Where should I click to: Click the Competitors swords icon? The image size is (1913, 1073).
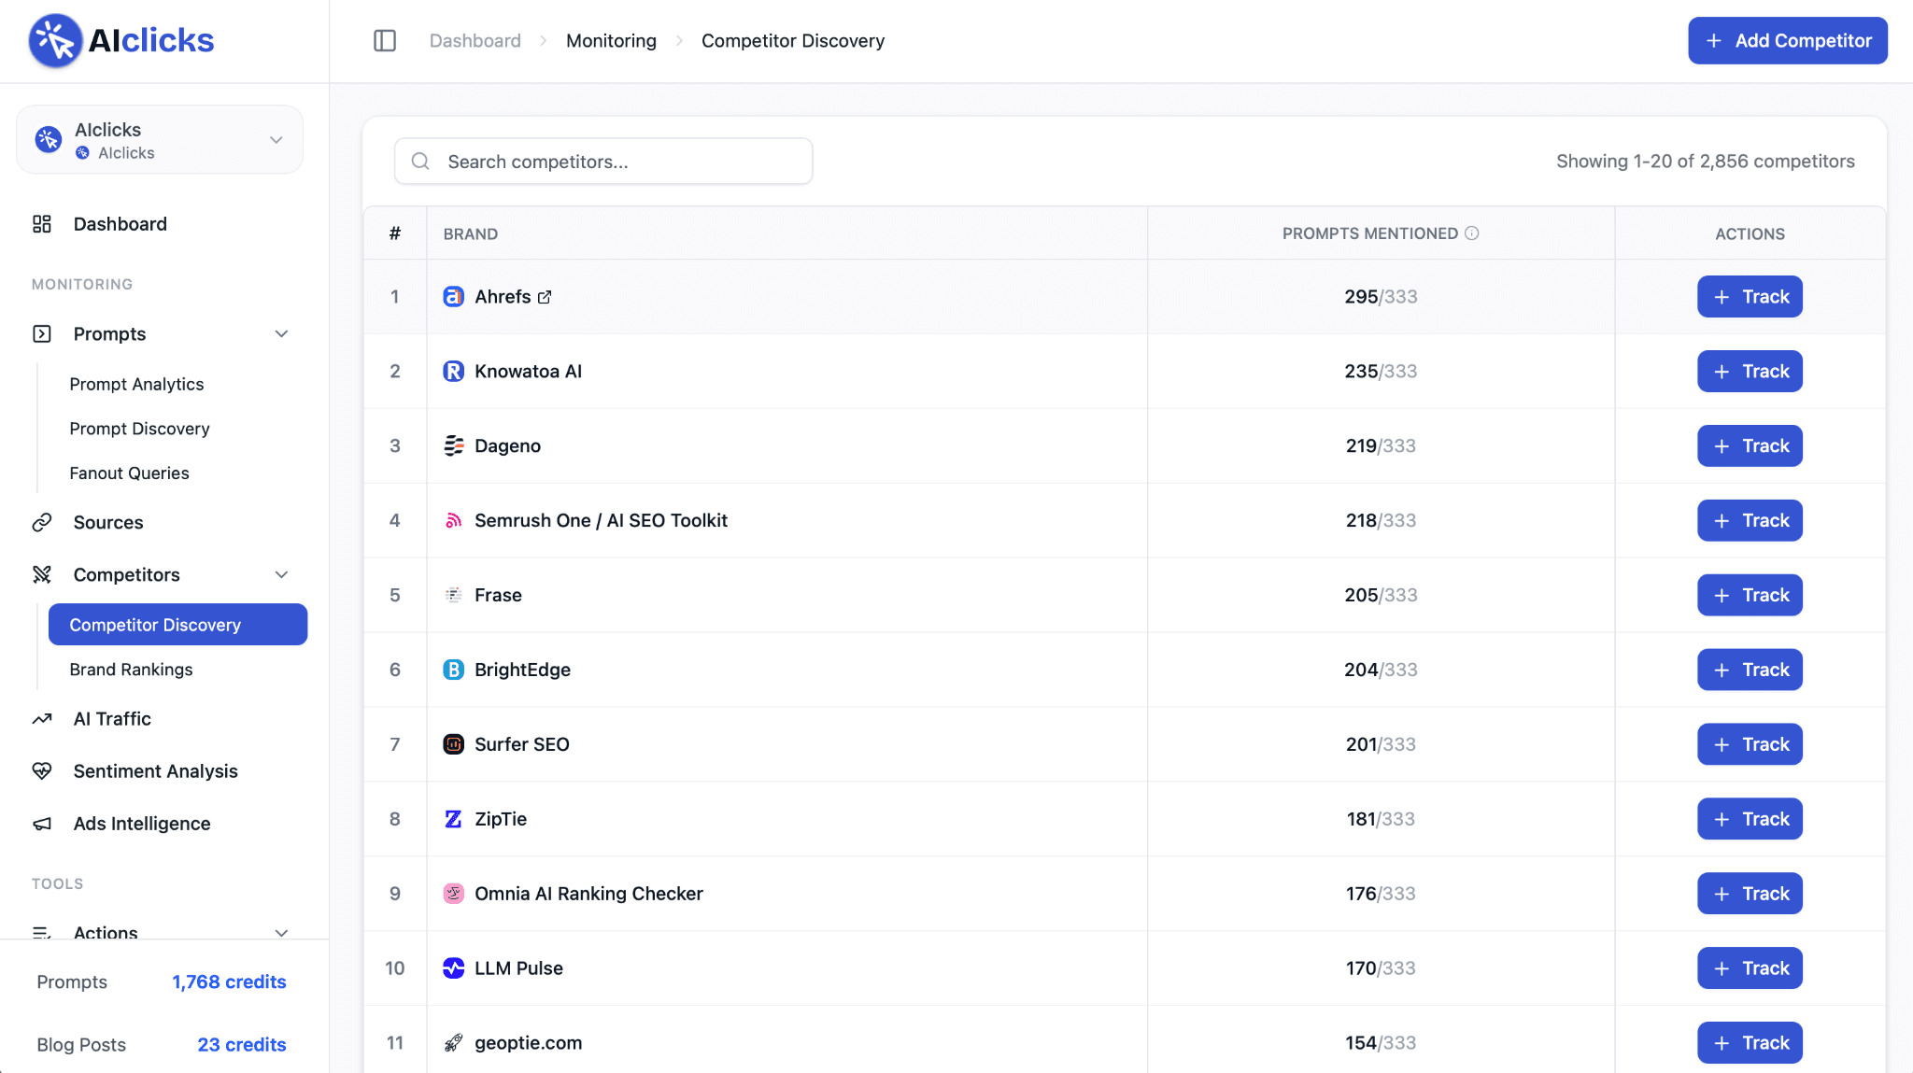42,574
